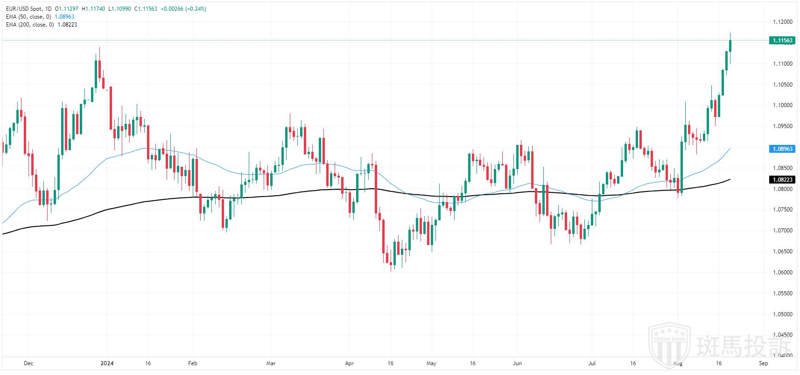Screen dimensions: 800x375
Task: Click the Aug label on time axis
Action: [x=679, y=363]
